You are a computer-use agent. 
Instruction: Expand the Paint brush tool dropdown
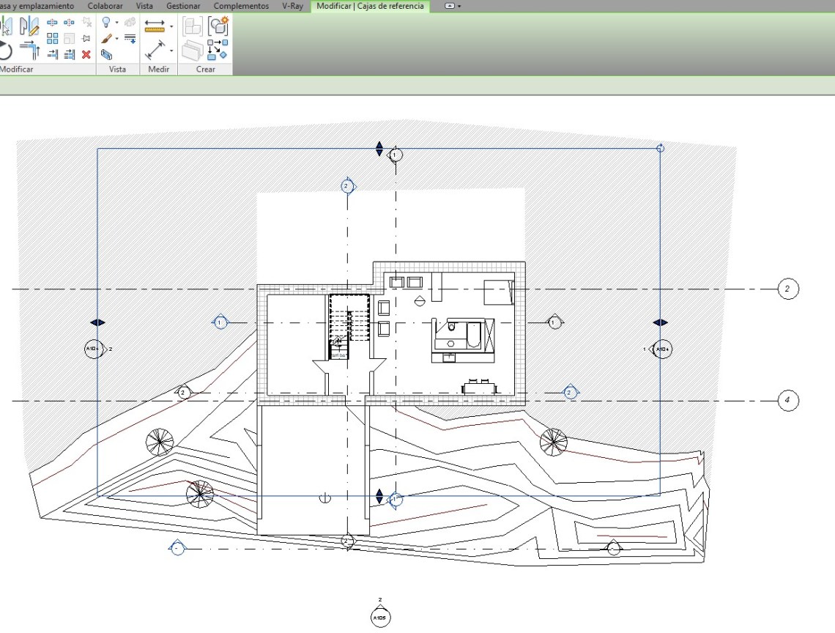pyautogui.click(x=116, y=38)
